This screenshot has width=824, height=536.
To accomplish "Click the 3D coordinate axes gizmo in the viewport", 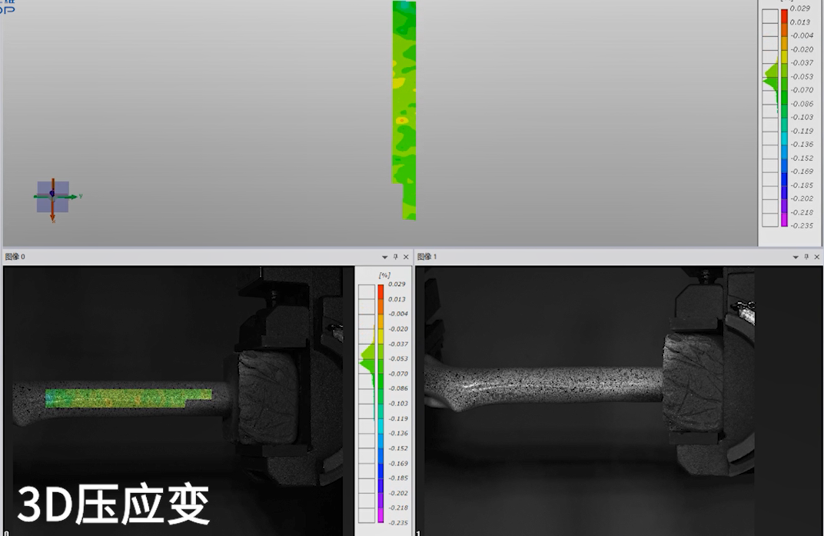I will pyautogui.click(x=54, y=195).
